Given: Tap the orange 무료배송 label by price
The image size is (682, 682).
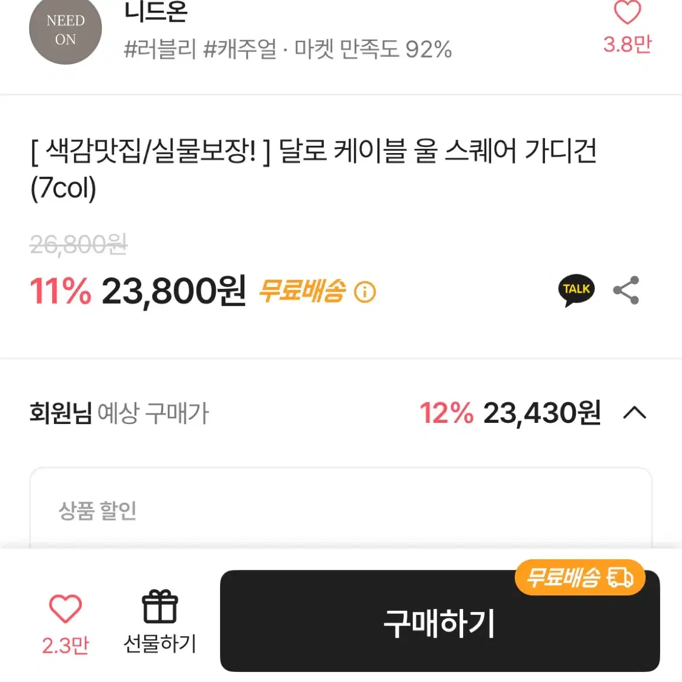Looking at the screenshot, I should point(302,291).
